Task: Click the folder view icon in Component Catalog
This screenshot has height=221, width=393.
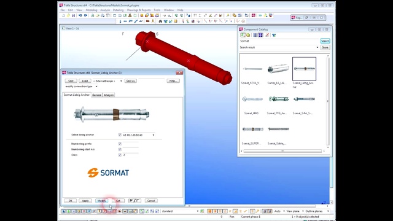Action: point(248,35)
